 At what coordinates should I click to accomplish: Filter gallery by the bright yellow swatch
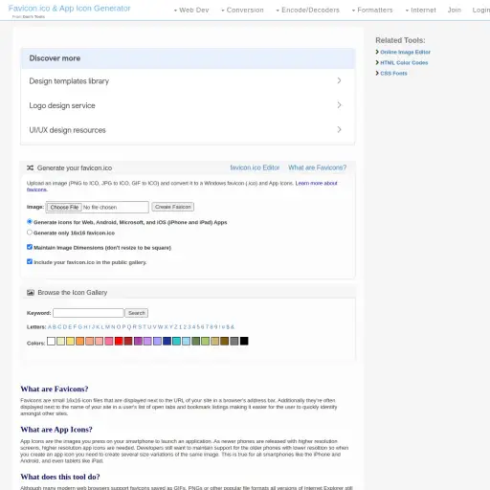pos(70,342)
